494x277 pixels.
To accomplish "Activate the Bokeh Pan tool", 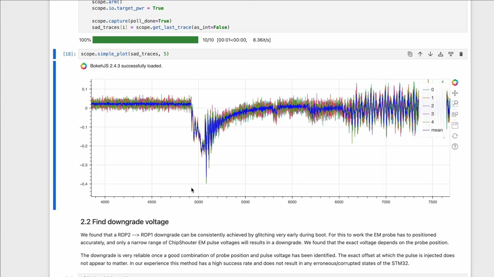I will [455, 93].
